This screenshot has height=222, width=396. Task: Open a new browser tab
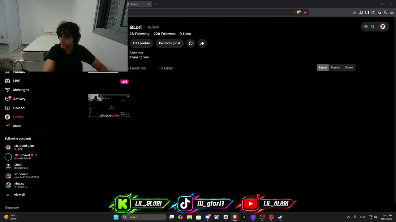(156, 4)
